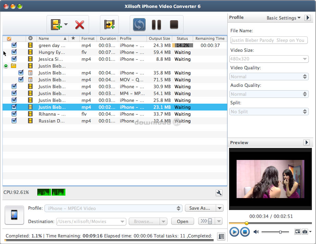Open the Browse dropdown arrow
Viewport: 316px width, 244px height.
click(x=163, y=221)
